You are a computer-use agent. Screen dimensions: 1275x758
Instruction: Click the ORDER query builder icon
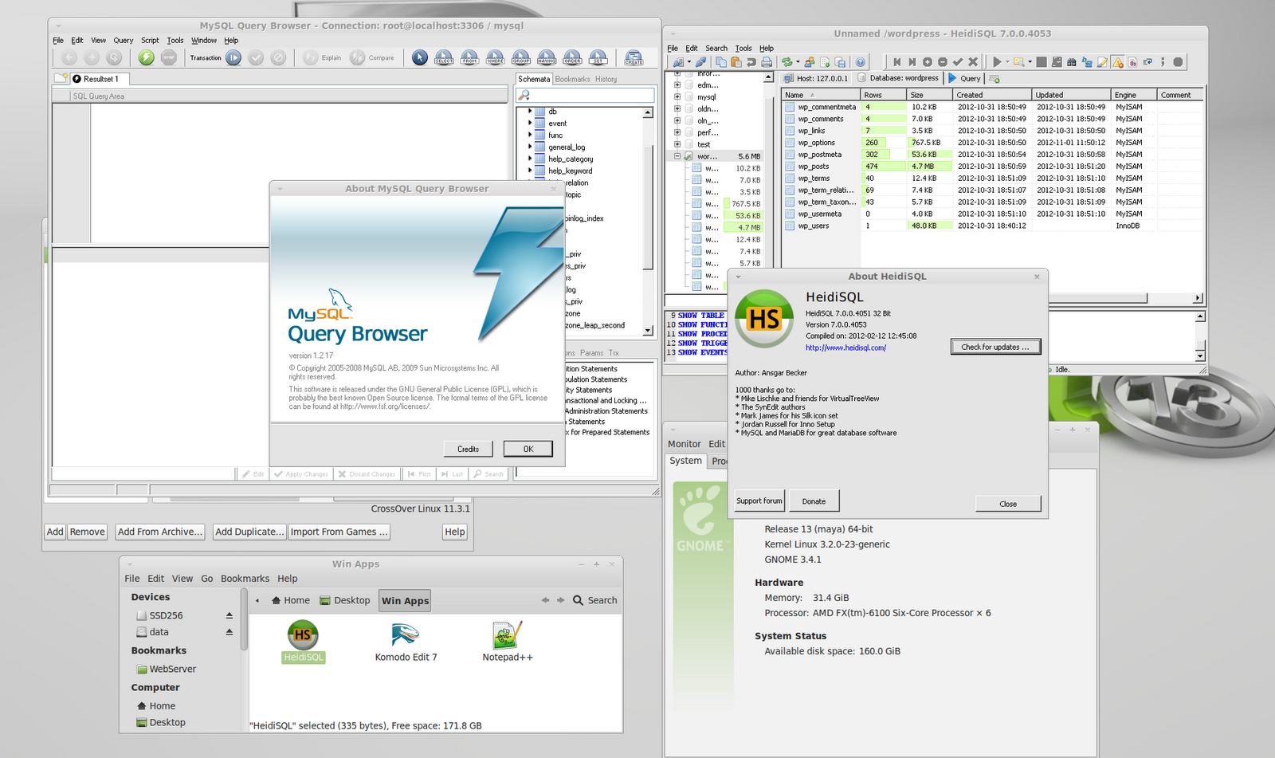[x=572, y=57]
